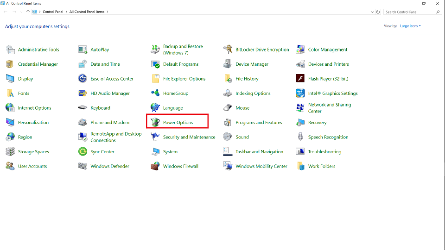Click the Fonts icon
Screen dimensions: 445x250
10,93
